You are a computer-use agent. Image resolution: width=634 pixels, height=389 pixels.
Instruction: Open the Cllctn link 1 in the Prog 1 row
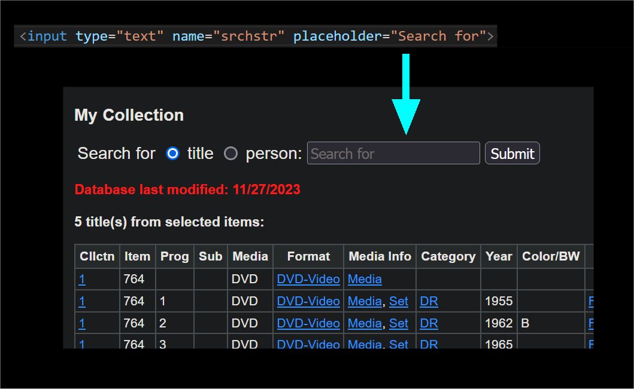[82, 301]
